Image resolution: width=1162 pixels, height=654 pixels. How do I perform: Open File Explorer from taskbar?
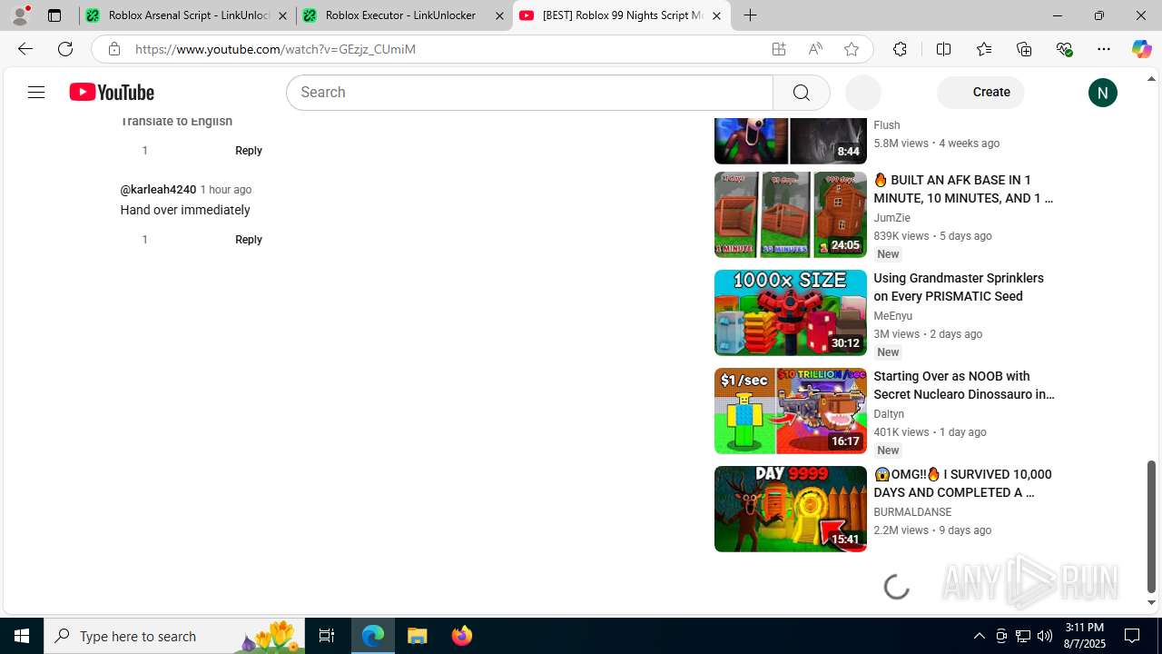pos(417,636)
